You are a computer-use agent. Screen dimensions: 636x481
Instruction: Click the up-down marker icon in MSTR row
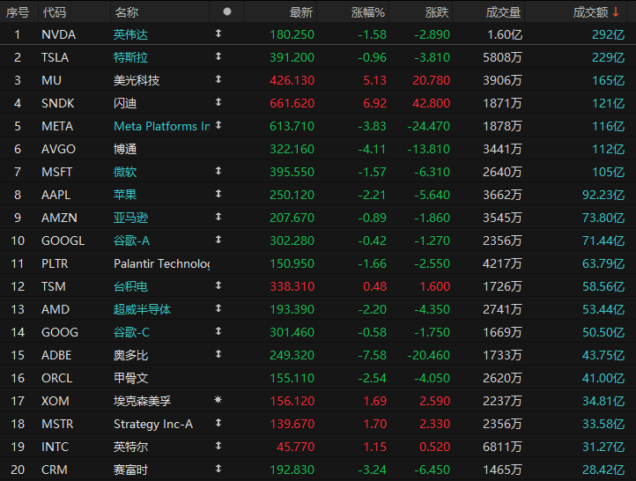coord(218,423)
